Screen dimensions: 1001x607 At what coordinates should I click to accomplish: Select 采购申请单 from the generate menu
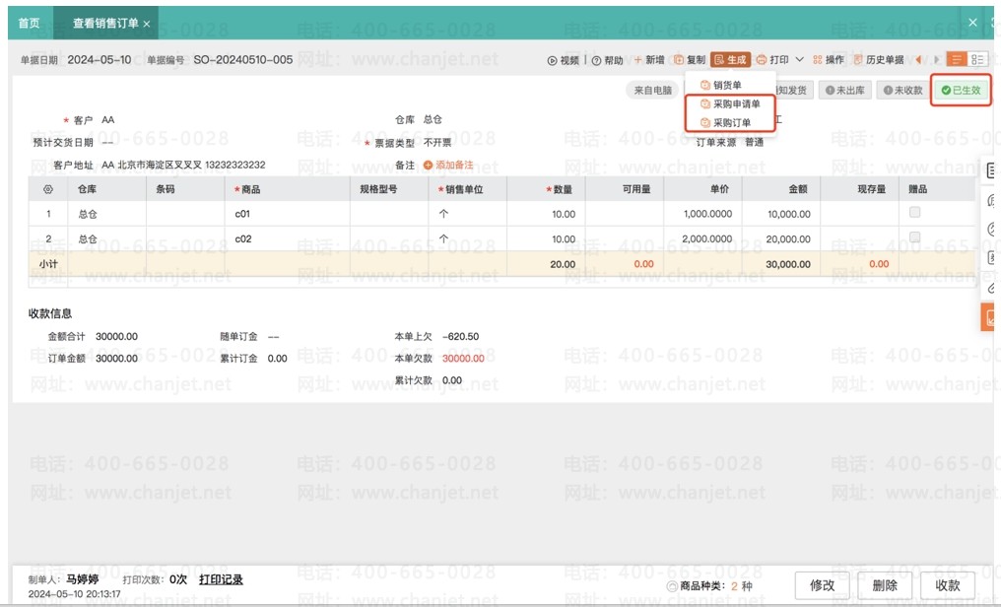[x=735, y=103]
